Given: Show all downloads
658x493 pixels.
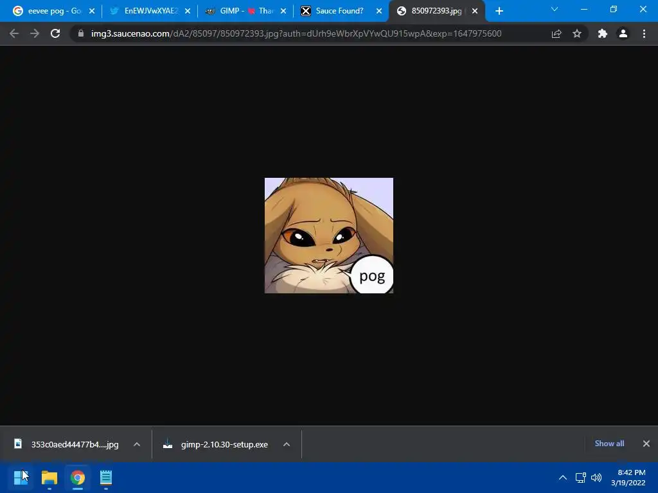Looking at the screenshot, I should (609, 444).
